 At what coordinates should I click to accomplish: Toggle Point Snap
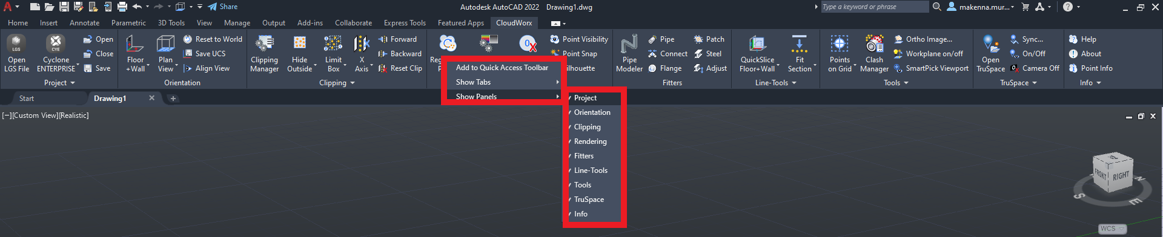pos(574,54)
